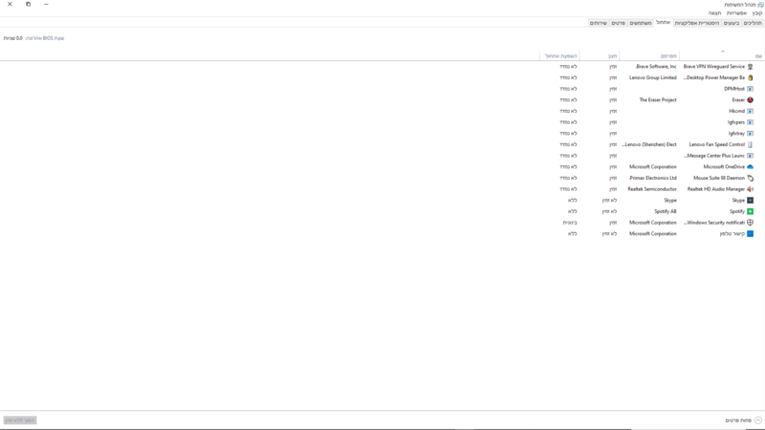The image size is (765, 430).
Task: Click the Primax Electronics Ltd publisher cell
Action: pos(652,179)
